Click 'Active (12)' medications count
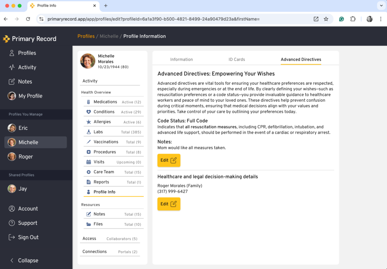 tap(131, 102)
